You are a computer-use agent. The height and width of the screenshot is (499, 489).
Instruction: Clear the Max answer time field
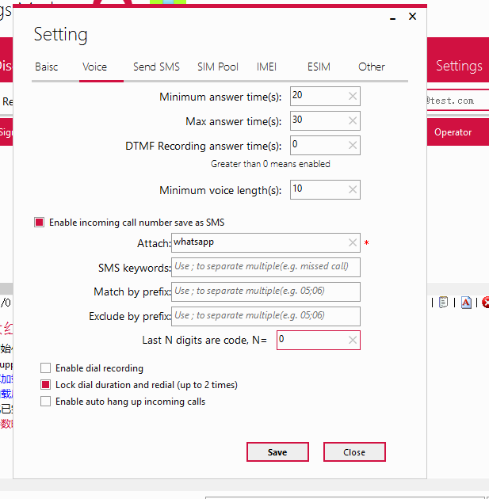[353, 120]
